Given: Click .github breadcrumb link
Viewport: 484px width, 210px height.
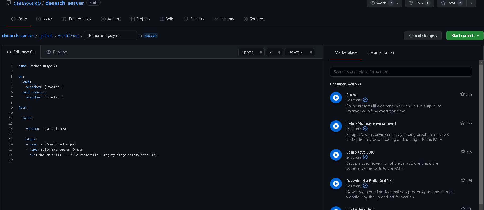Looking at the screenshot, I should click(x=46, y=36).
